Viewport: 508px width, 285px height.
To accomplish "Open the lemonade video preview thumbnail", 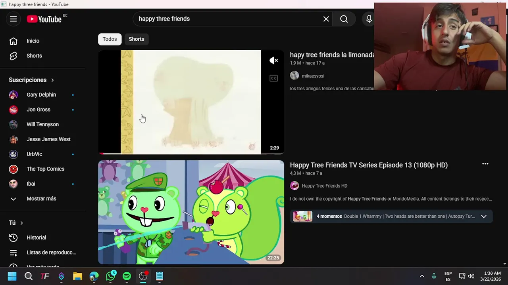I will 191,102.
